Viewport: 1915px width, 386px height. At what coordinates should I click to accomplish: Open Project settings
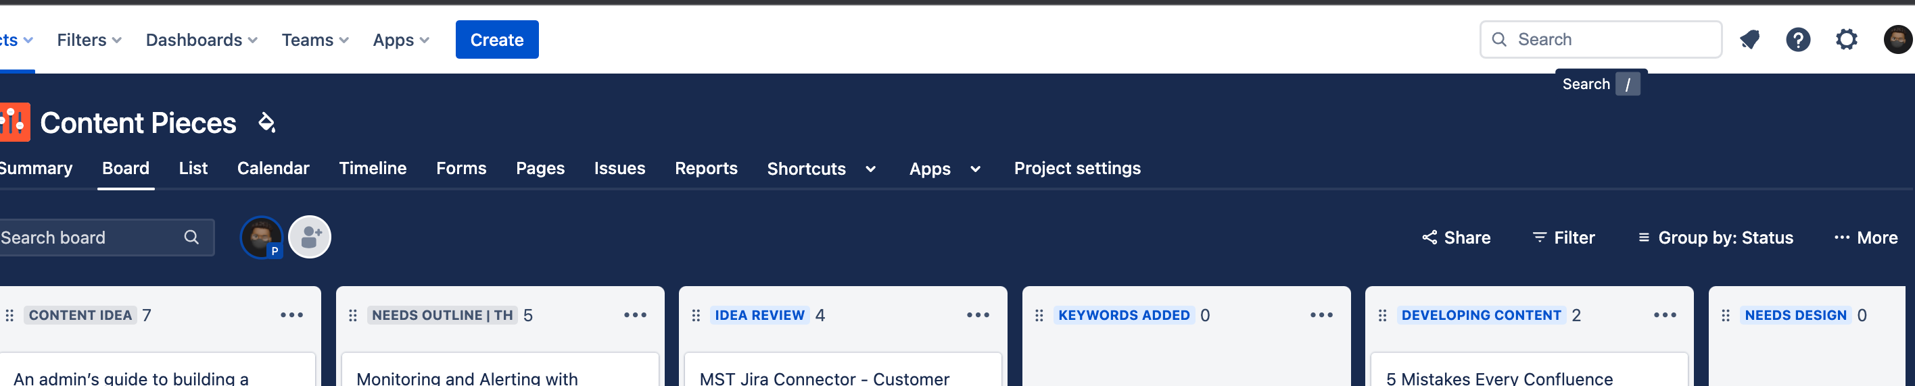point(1077,169)
